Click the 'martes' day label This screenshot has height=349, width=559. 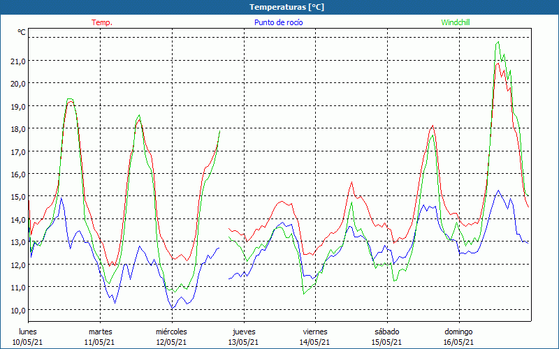tap(100, 332)
